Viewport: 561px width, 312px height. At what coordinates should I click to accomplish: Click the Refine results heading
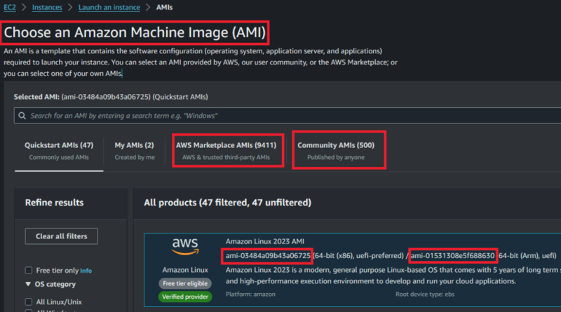pyautogui.click(x=55, y=203)
